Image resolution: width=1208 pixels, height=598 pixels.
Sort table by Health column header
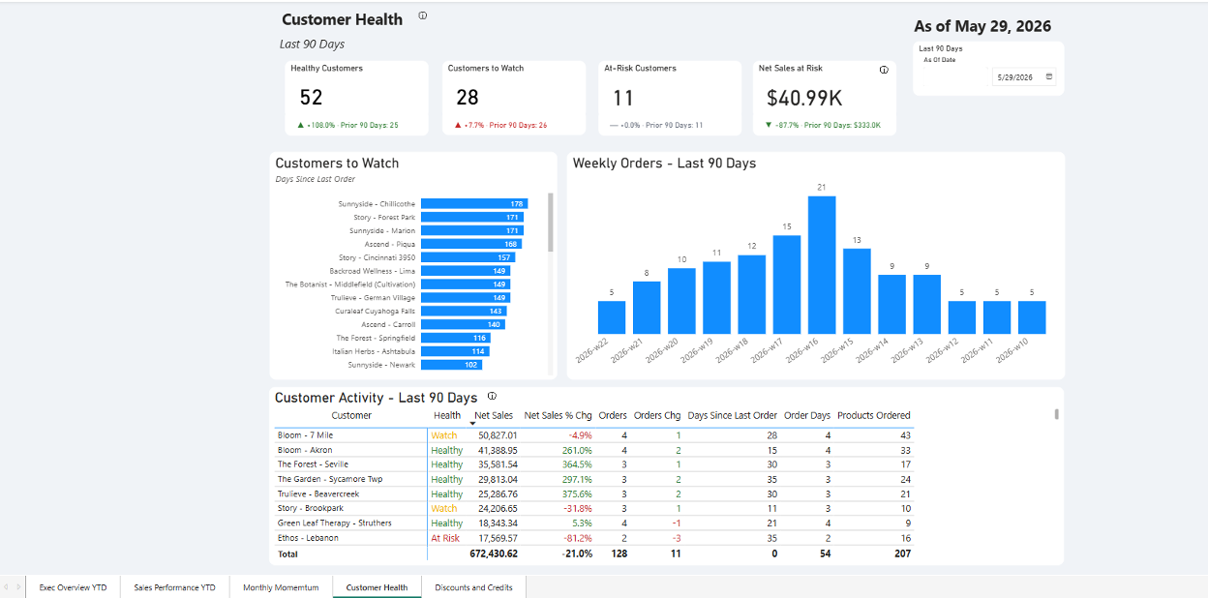point(447,415)
